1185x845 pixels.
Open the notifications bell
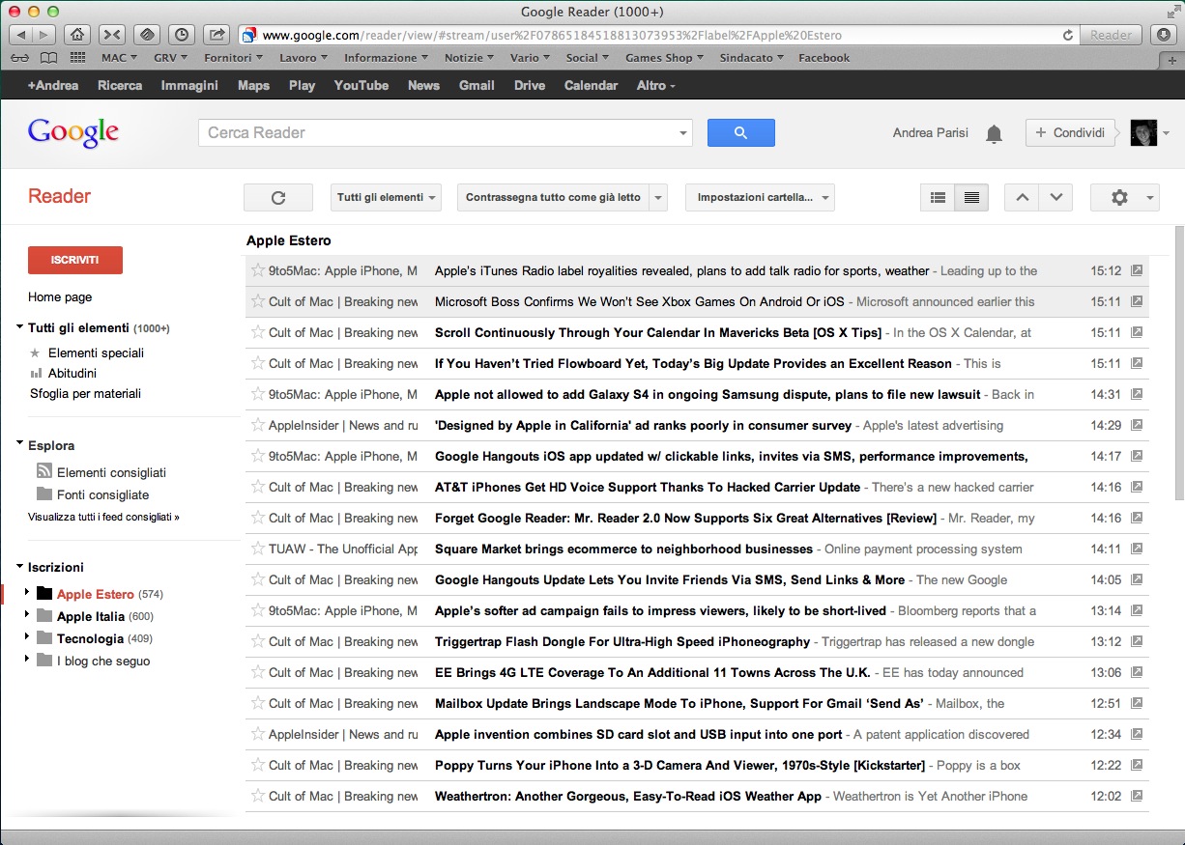tap(994, 134)
